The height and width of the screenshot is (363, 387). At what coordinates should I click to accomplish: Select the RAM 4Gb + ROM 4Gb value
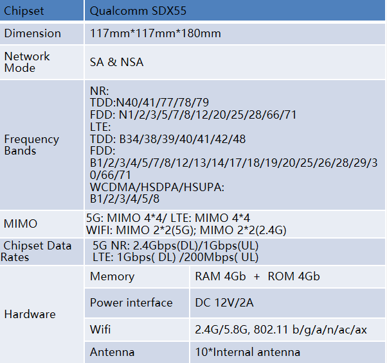pyautogui.click(x=257, y=276)
